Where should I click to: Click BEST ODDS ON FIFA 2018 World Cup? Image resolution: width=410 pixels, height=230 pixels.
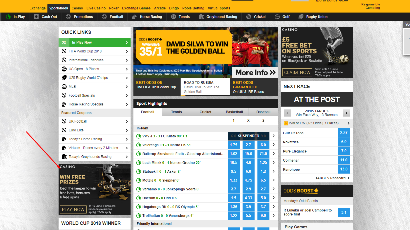157,87
